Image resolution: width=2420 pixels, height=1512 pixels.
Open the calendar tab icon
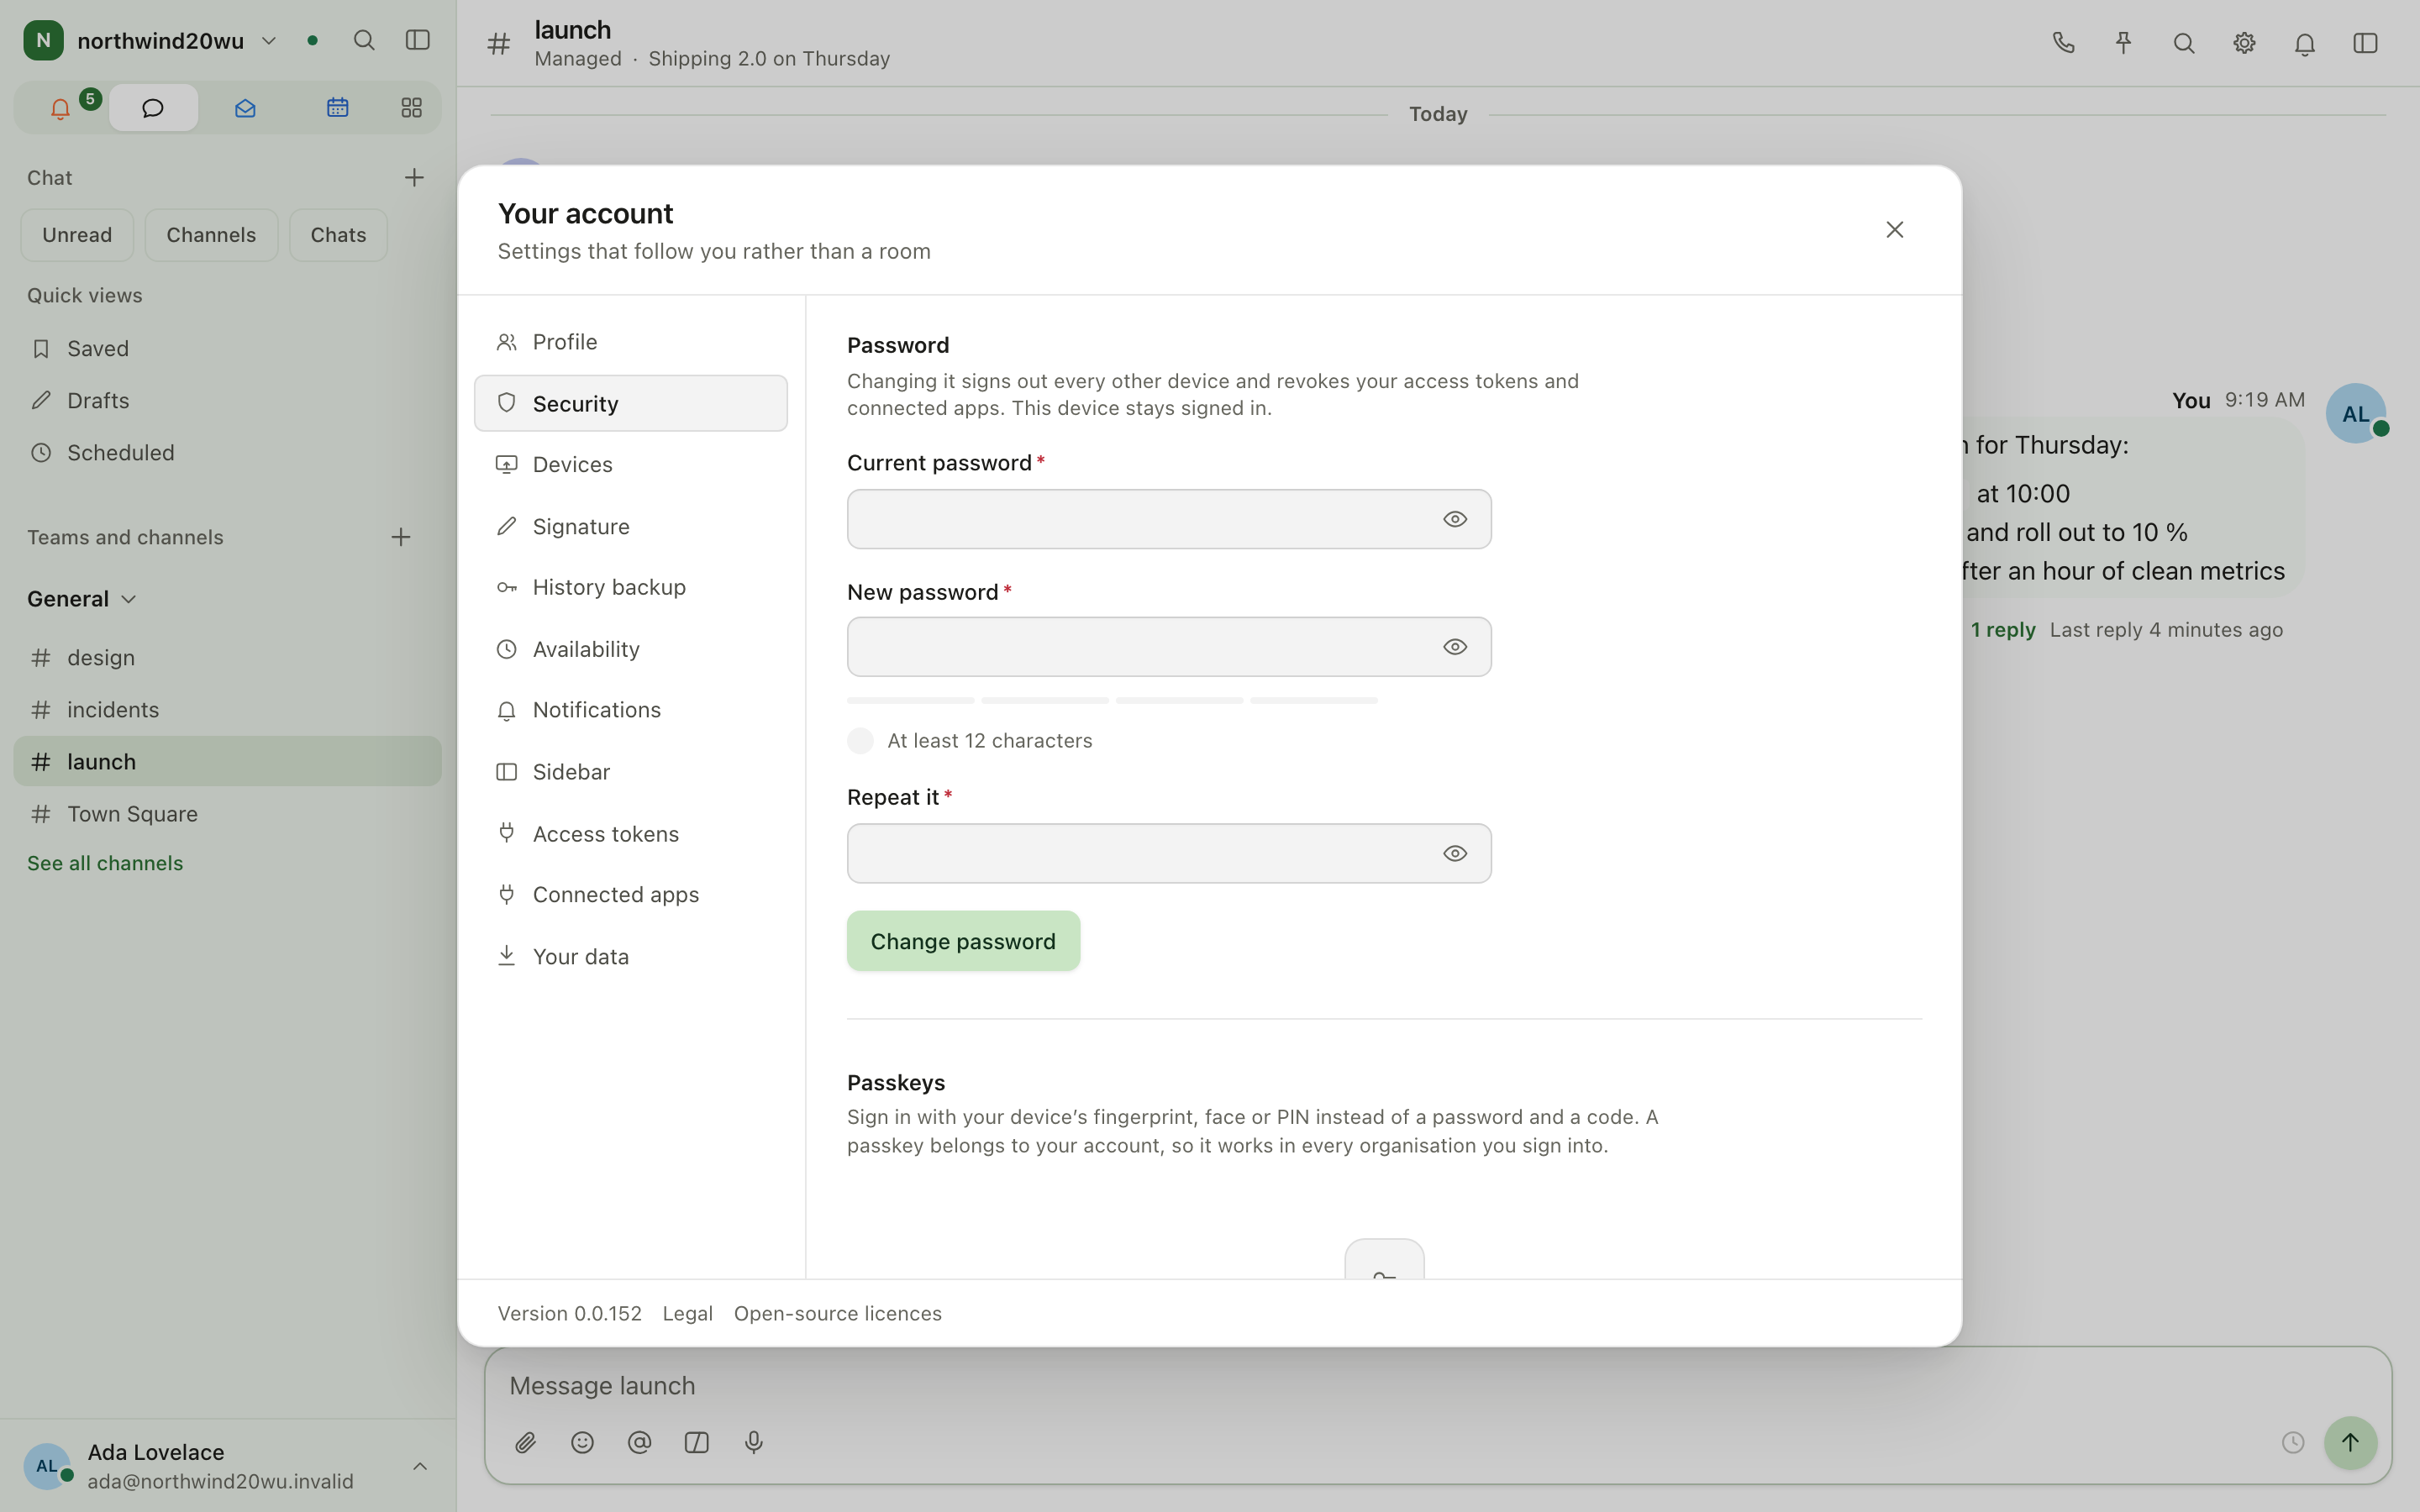click(337, 108)
